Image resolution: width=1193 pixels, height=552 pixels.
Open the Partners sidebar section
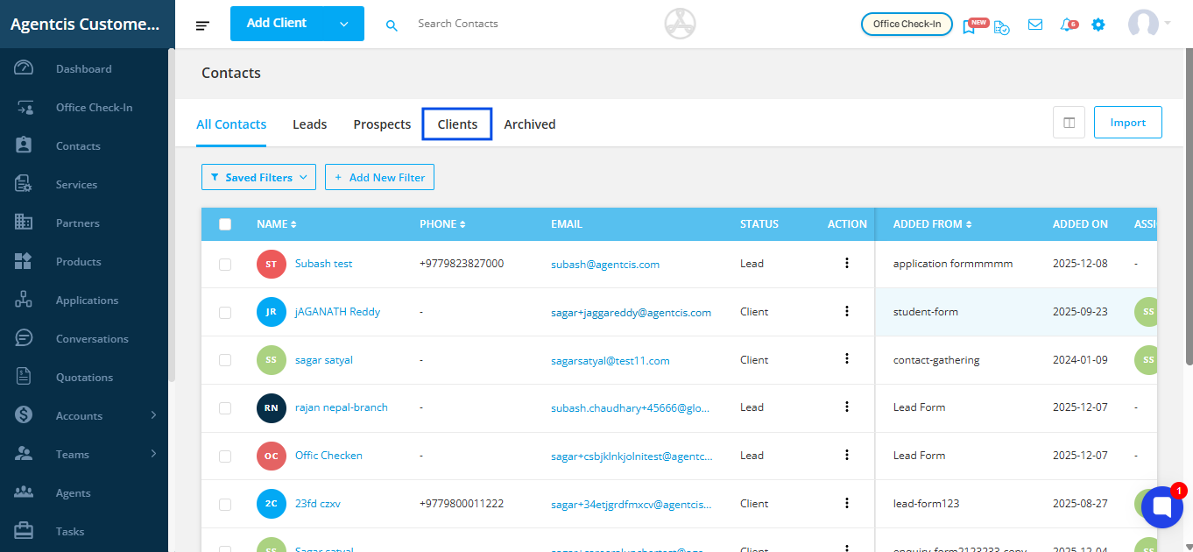pos(78,223)
